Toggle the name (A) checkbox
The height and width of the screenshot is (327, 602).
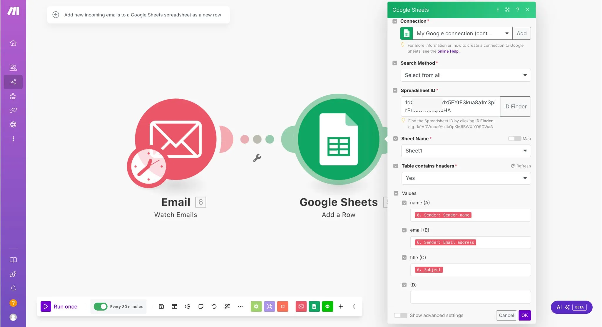[404, 203]
